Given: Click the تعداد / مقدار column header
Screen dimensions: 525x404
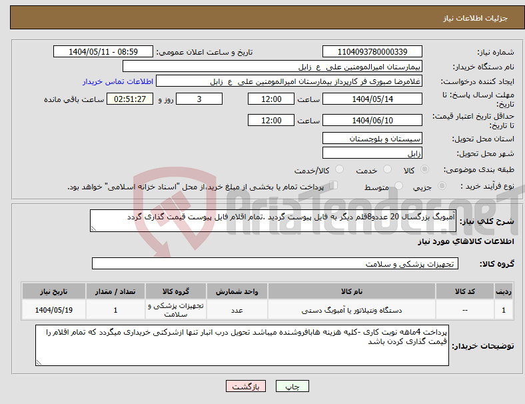Looking at the screenshot, I should [115, 291].
